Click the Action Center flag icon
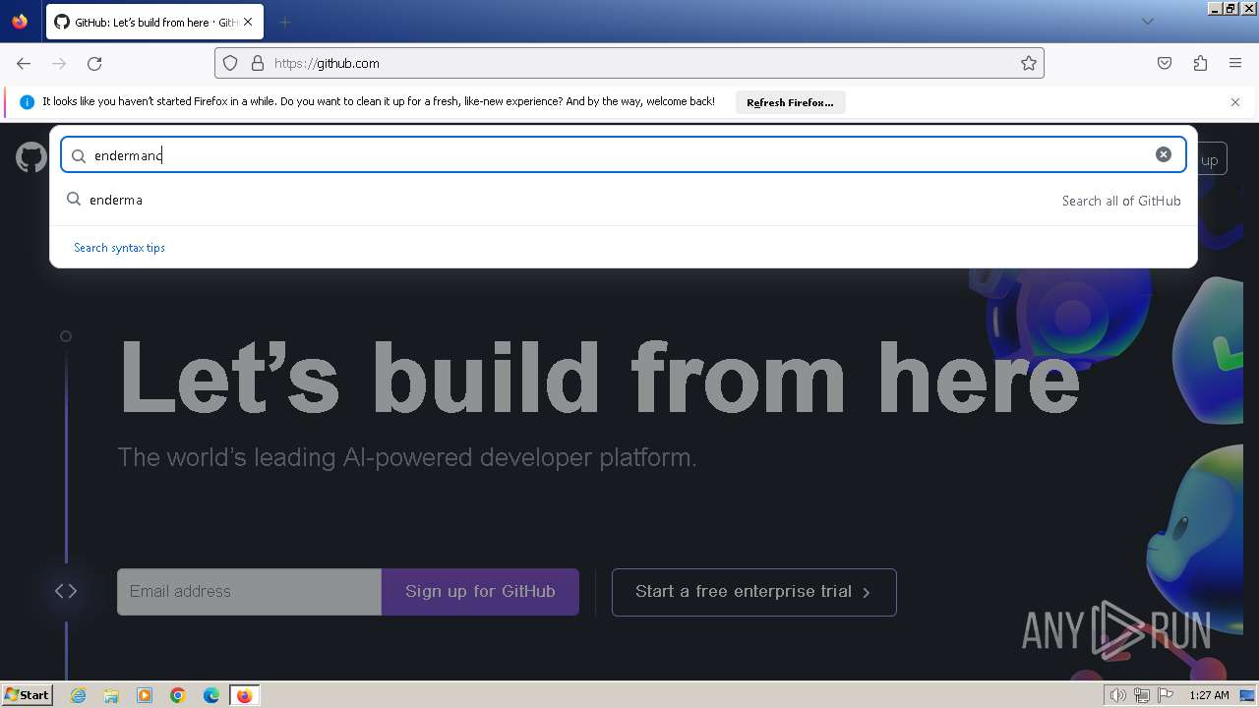The width and height of the screenshot is (1259, 708). point(1166,695)
